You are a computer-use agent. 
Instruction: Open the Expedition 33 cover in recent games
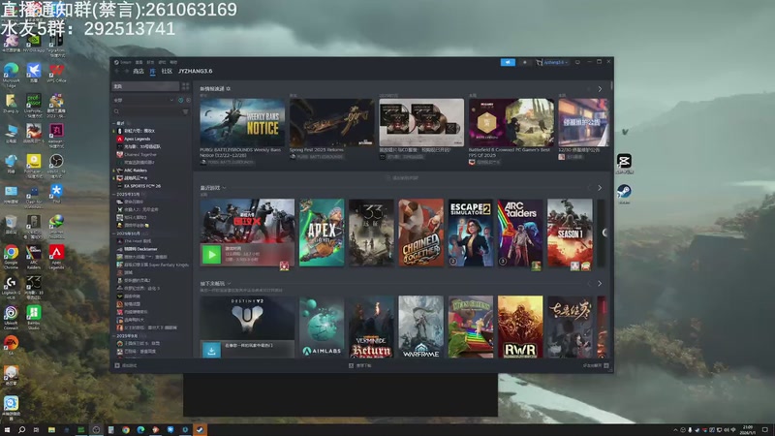371,233
